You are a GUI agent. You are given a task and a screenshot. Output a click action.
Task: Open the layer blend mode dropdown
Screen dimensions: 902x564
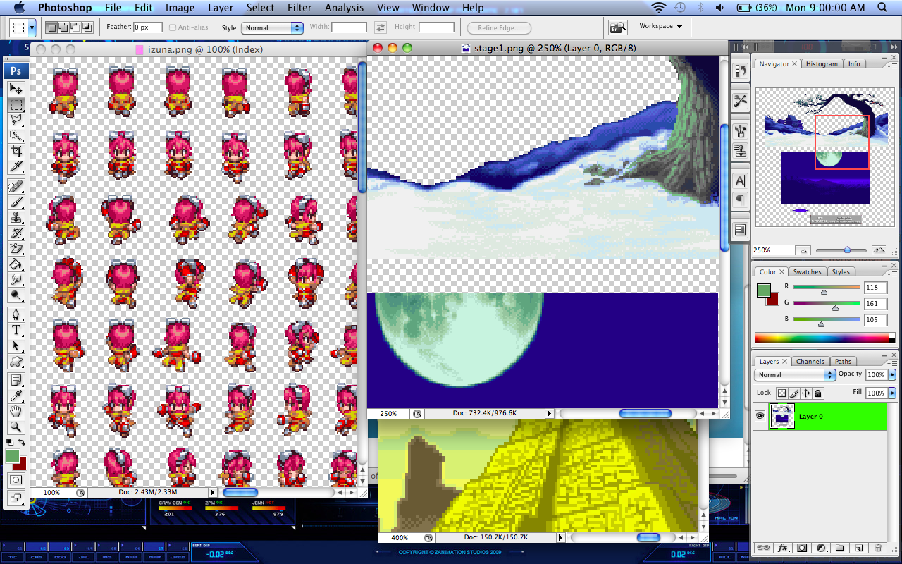point(794,375)
